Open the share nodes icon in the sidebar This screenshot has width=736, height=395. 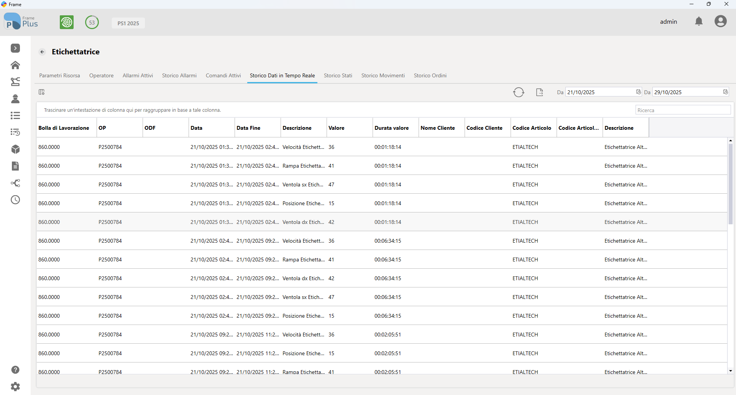pos(15,183)
